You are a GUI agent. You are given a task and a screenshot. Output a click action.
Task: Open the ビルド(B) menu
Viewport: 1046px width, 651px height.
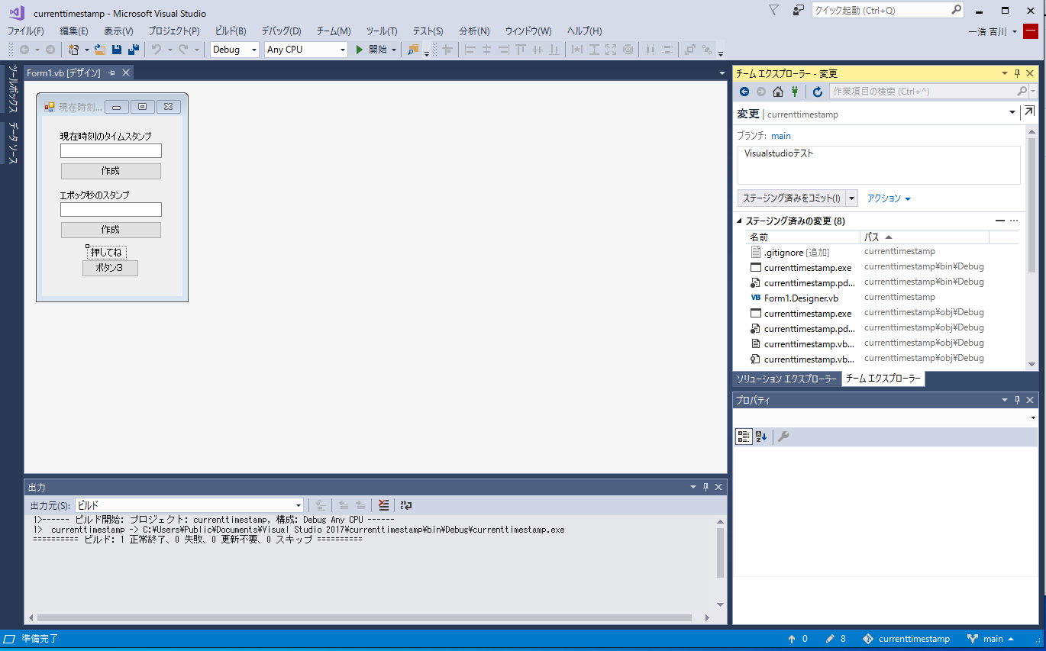tap(231, 31)
